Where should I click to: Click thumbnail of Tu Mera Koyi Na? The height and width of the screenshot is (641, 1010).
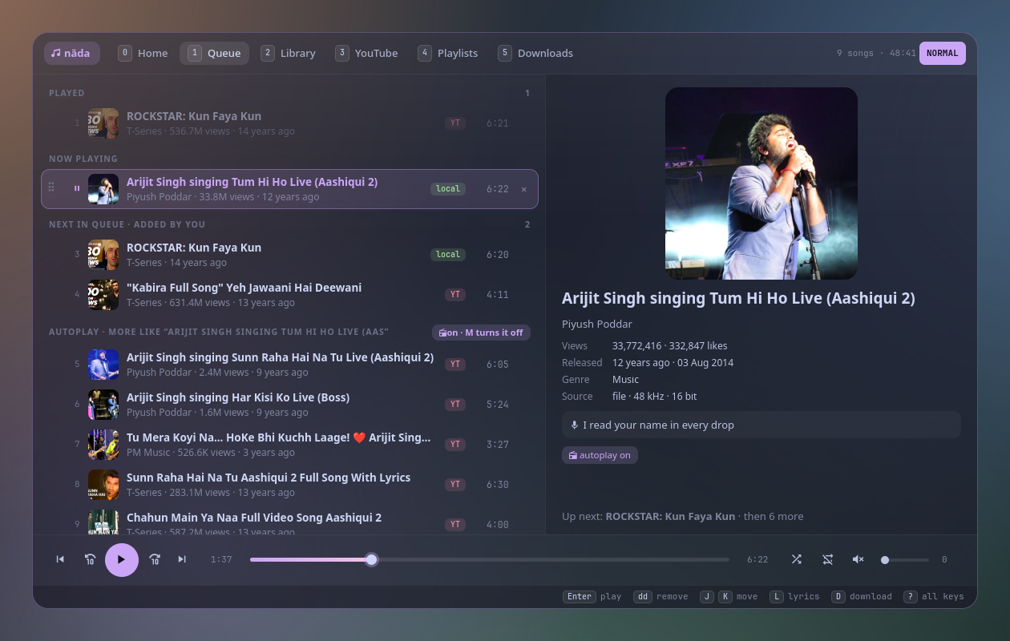click(103, 445)
